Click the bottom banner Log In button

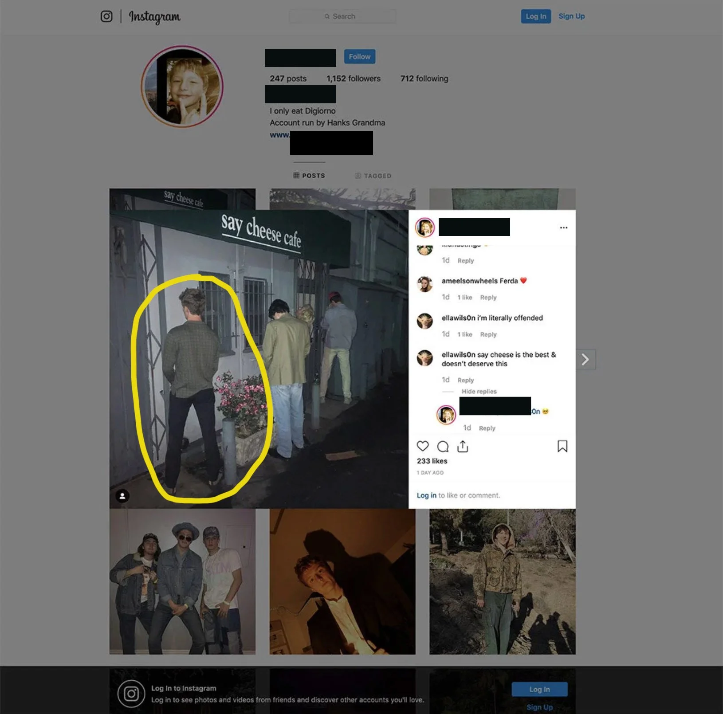pos(539,689)
